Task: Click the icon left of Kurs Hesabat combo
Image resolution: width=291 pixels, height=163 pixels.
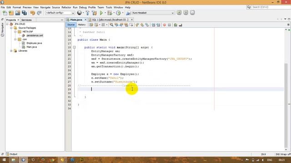Action: pyautogui.click(x=128, y=13)
